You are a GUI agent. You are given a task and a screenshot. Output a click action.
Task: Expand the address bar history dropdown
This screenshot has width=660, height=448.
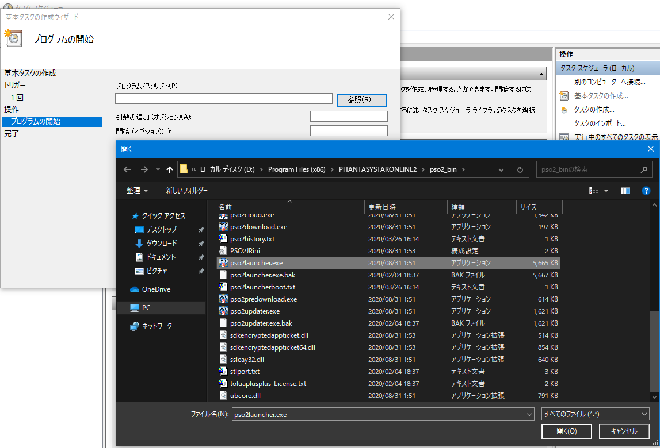(x=501, y=170)
